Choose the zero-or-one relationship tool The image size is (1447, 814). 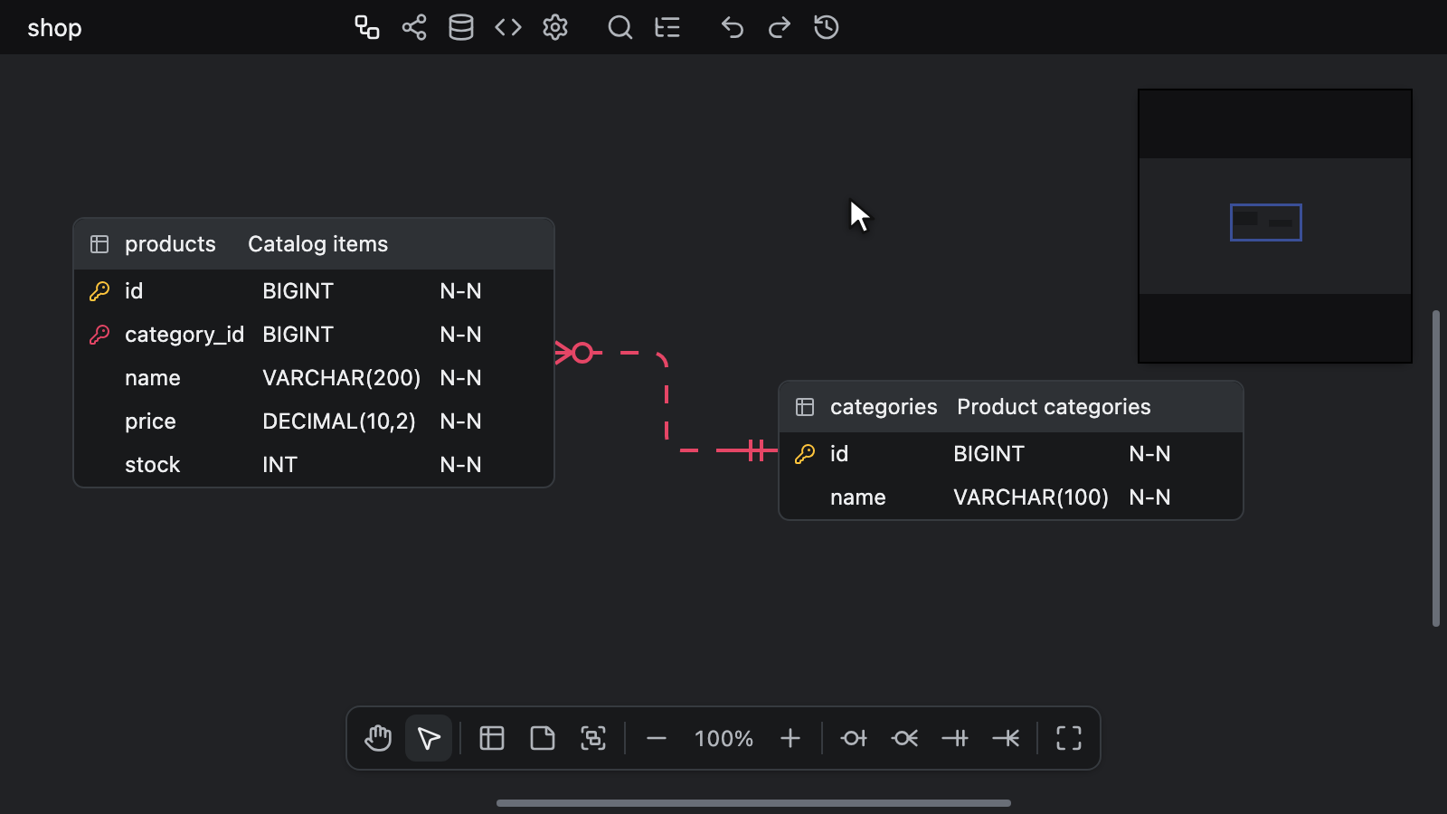click(x=854, y=738)
